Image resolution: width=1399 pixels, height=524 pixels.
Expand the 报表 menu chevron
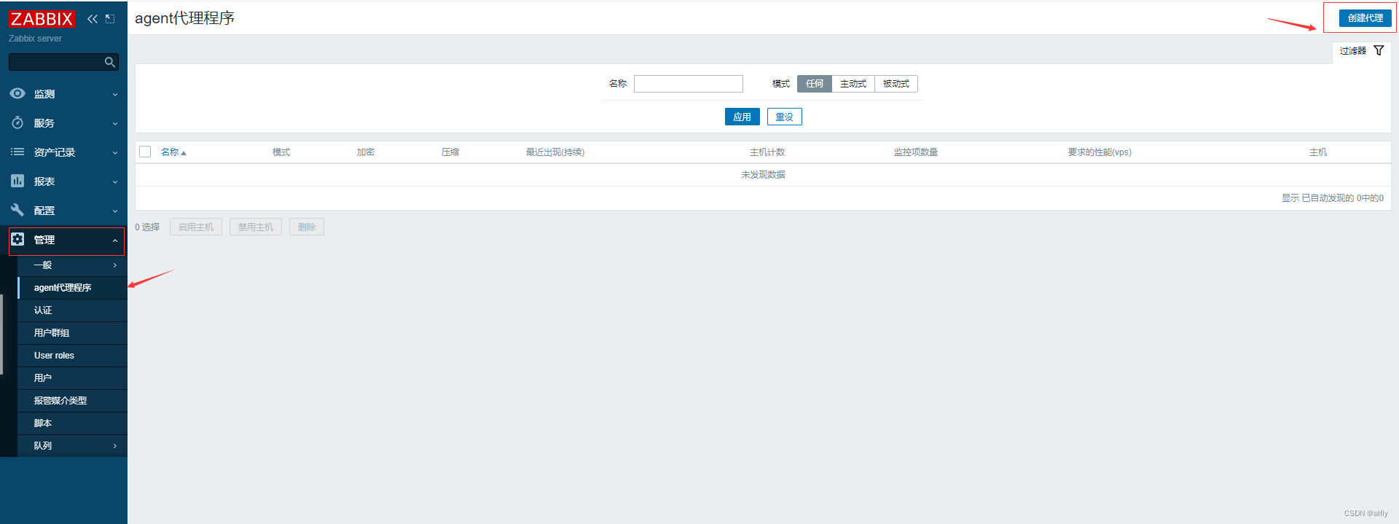(115, 182)
